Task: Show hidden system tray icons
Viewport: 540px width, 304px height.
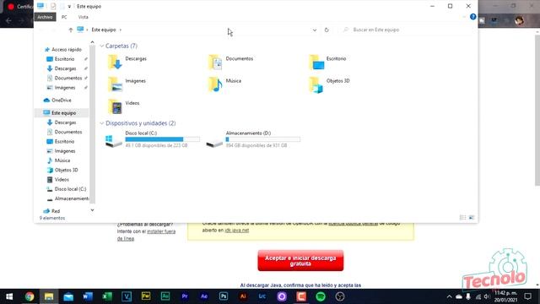Action: (449, 296)
